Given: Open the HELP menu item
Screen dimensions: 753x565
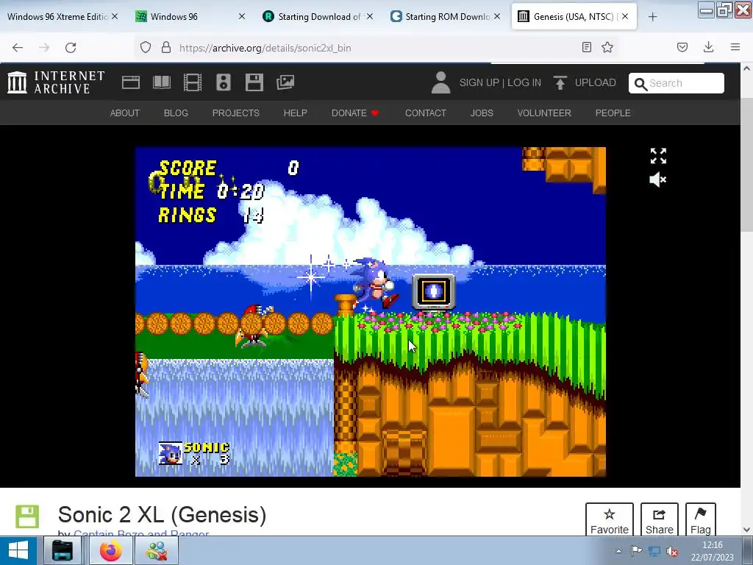Looking at the screenshot, I should (296, 113).
